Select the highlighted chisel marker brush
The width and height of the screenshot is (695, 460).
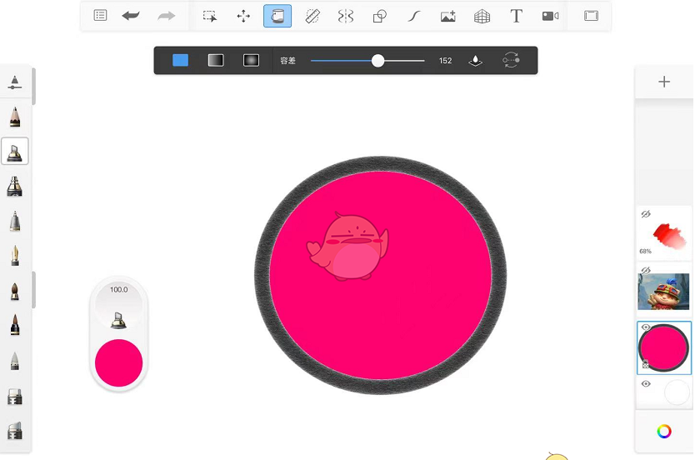[x=15, y=151]
